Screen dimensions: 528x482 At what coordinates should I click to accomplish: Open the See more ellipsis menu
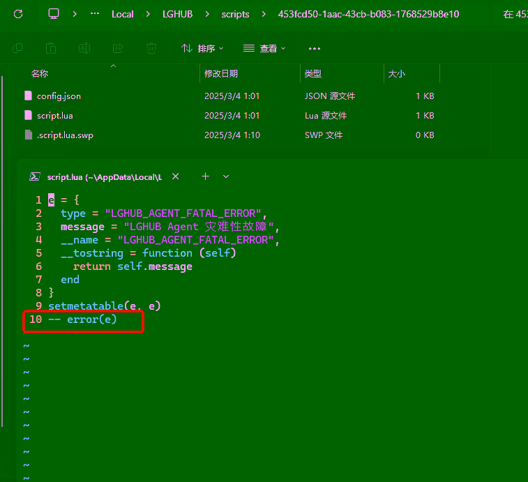pyautogui.click(x=314, y=48)
